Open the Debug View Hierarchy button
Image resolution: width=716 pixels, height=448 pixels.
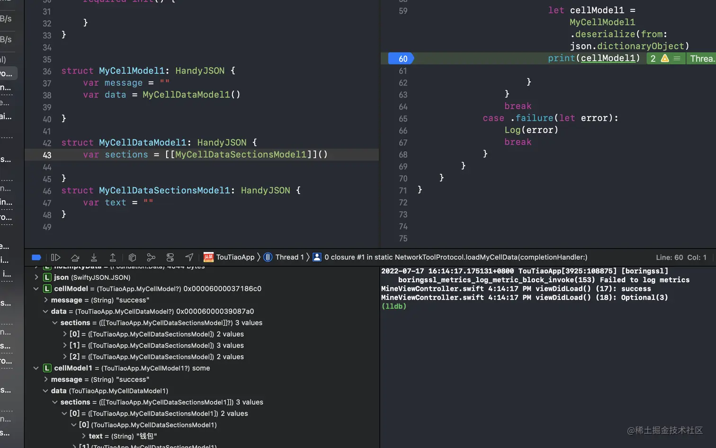(x=132, y=257)
